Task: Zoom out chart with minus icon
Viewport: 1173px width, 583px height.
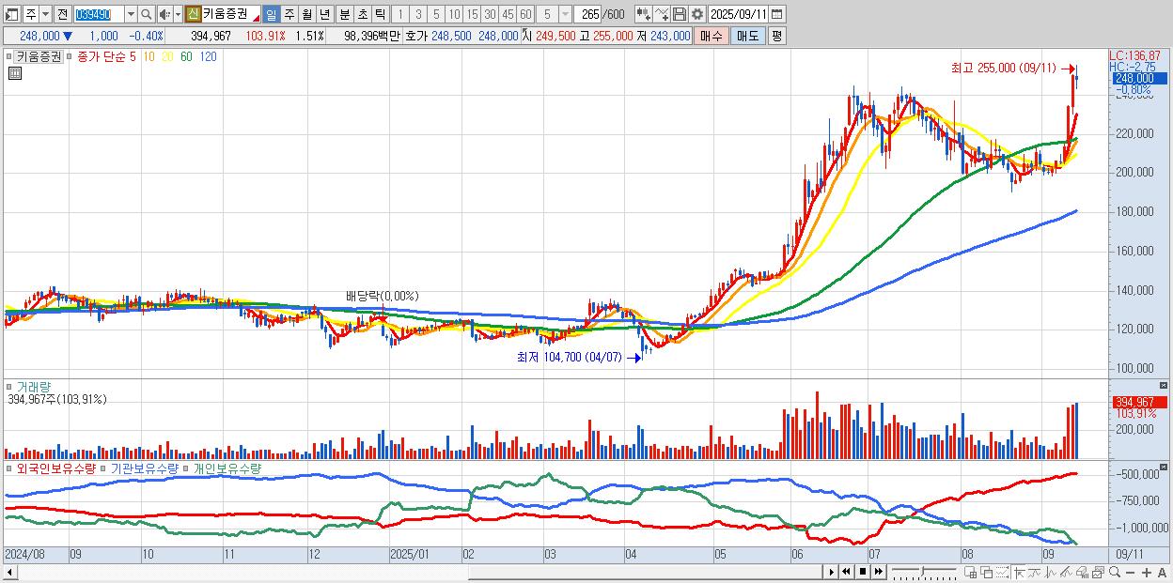Action: (1131, 573)
